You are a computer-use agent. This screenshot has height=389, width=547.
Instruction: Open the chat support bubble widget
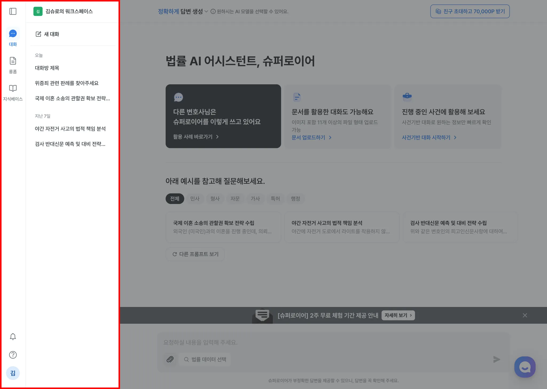[525, 367]
